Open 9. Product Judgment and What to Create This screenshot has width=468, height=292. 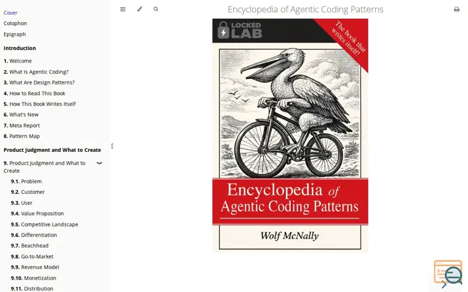click(x=44, y=167)
